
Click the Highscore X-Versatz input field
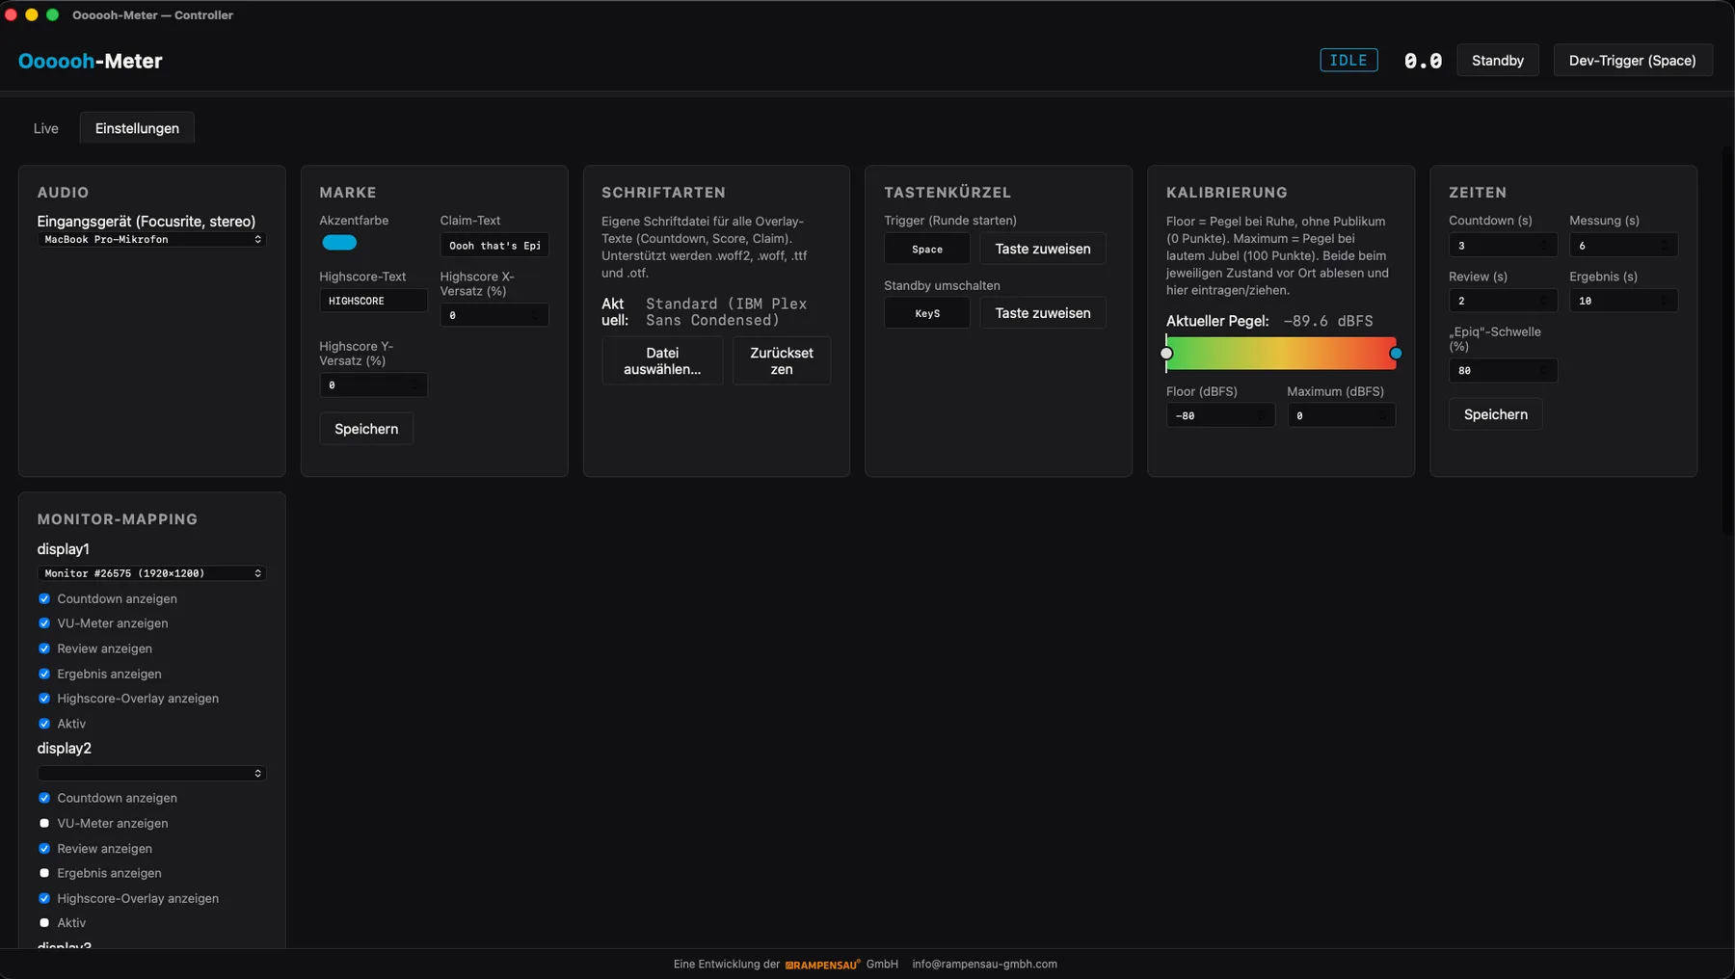coord(494,315)
